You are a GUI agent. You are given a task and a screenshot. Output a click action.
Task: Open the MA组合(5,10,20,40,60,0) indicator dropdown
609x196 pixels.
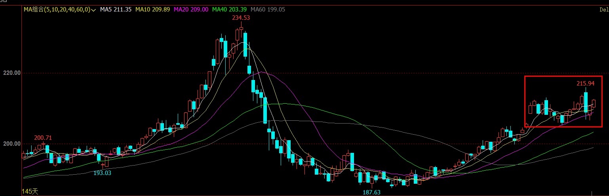60,9
